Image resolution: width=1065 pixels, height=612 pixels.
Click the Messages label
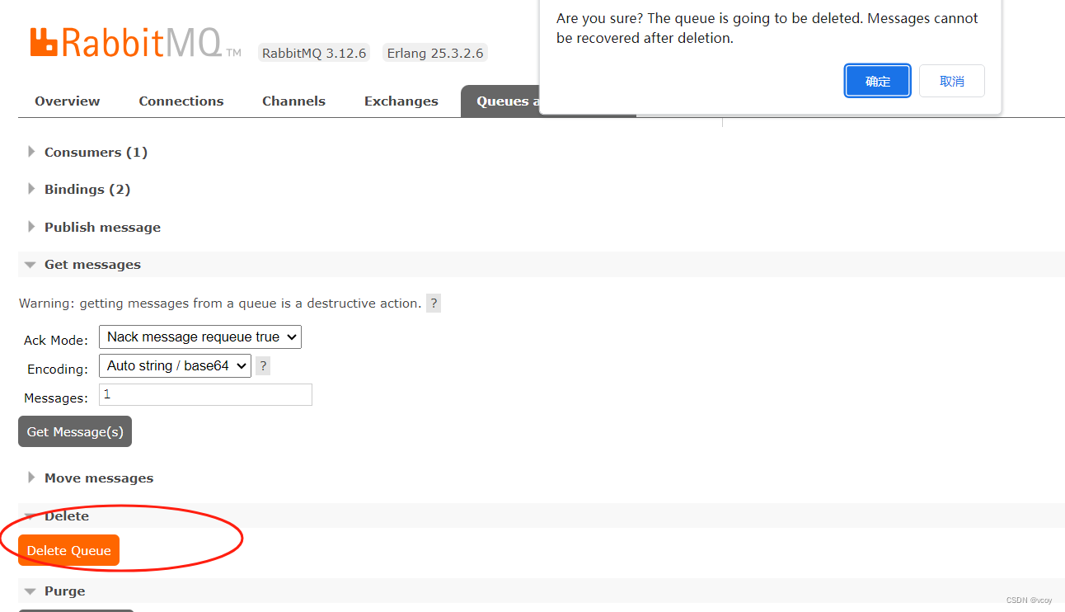[x=56, y=398]
